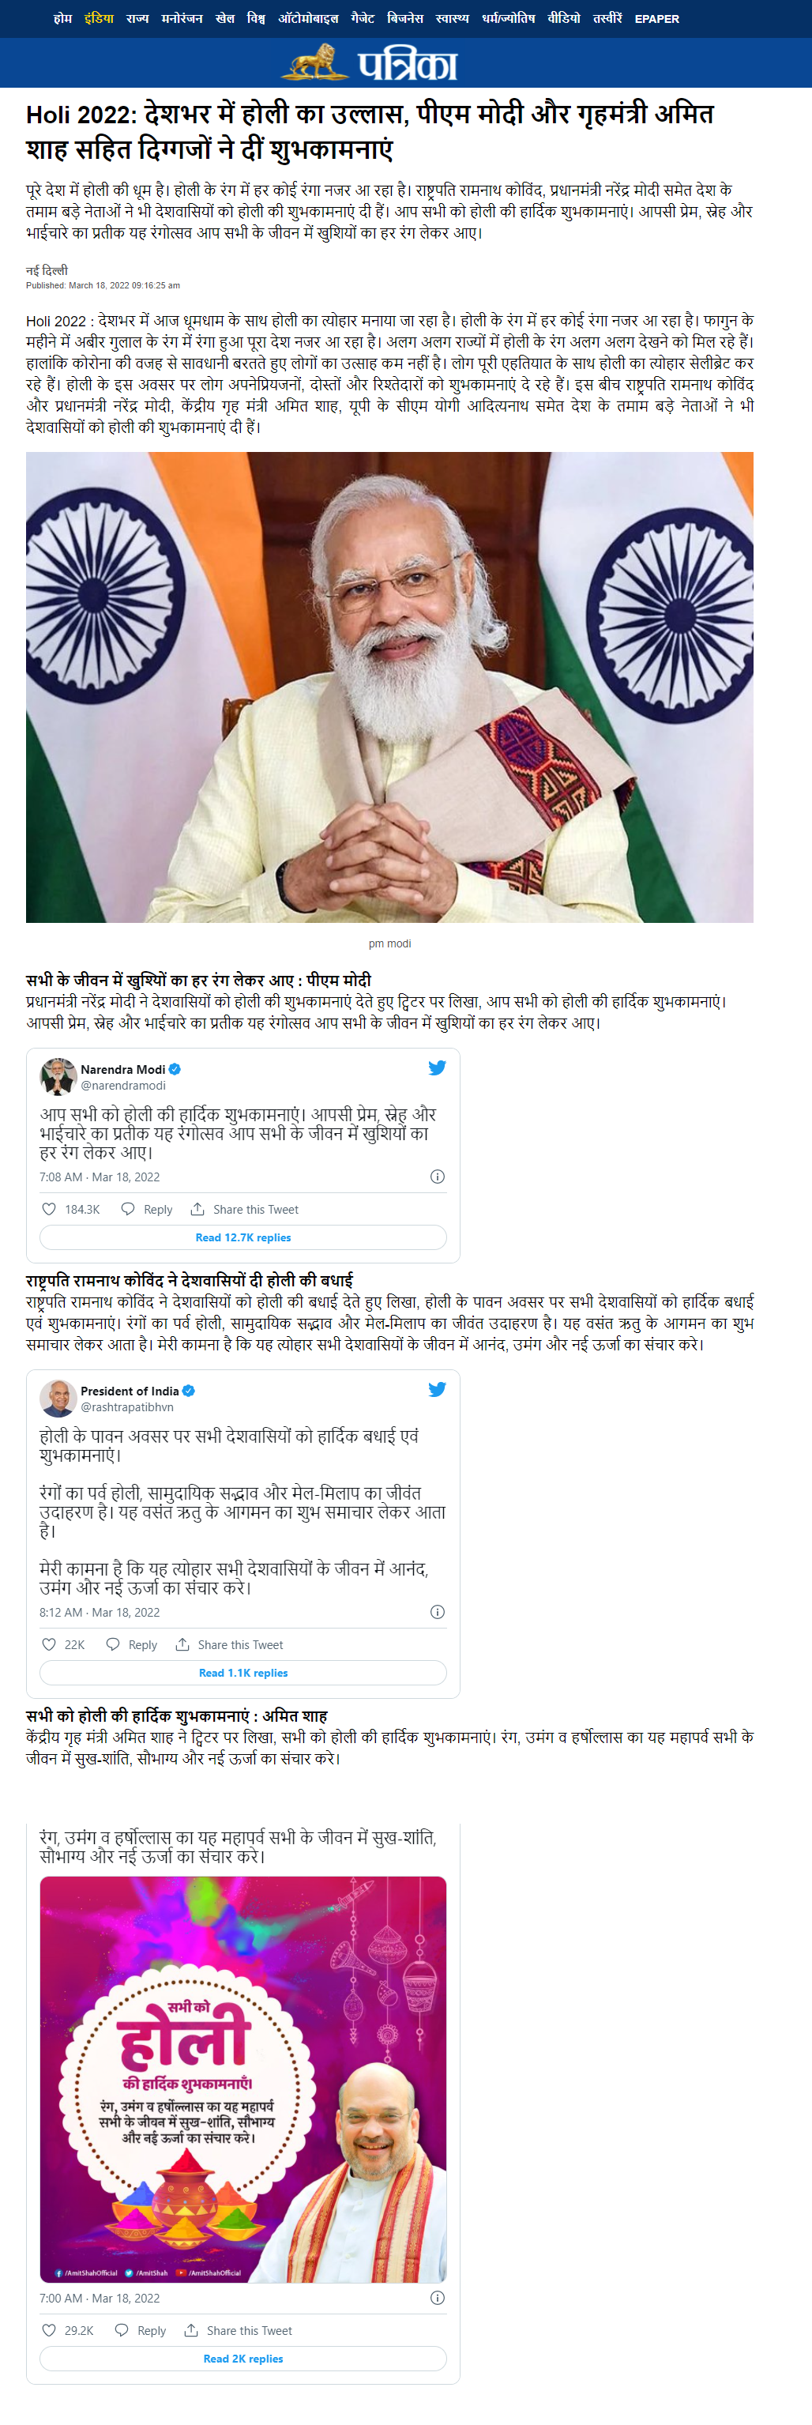This screenshot has height=2425, width=812.
Task: Click the info icon on Modi's tweet
Action: pos(437,1177)
